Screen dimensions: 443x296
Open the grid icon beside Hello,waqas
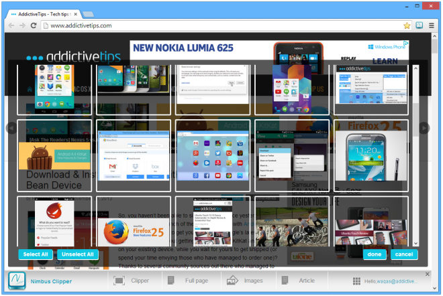pyautogui.click(x=356, y=281)
